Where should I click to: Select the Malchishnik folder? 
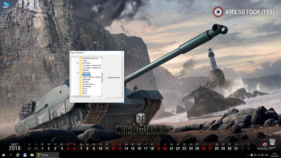coord(86,79)
